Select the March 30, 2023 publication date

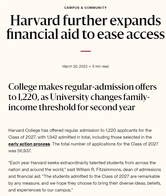point(75,66)
